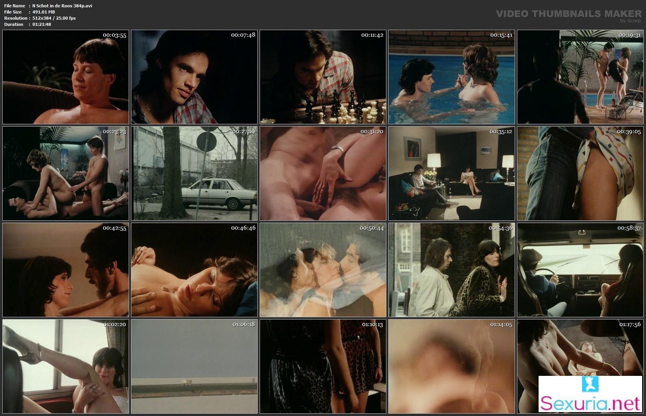Click the thumbnail marked 01:02:20
The width and height of the screenshot is (646, 416).
coord(66,366)
